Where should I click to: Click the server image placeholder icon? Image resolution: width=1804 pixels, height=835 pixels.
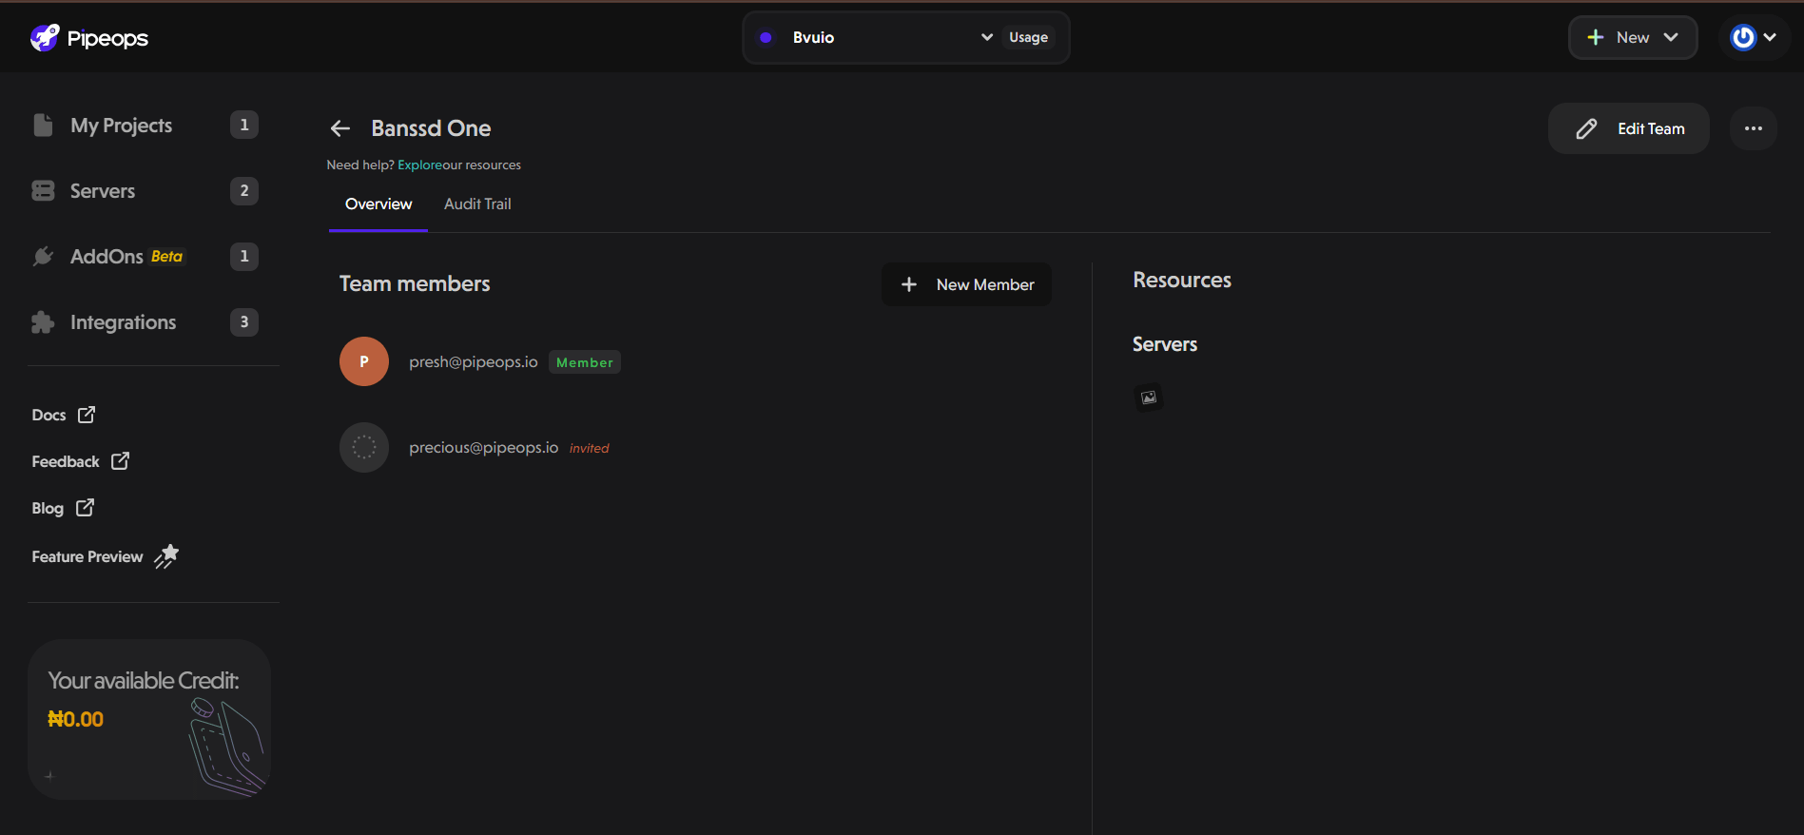pyautogui.click(x=1149, y=398)
